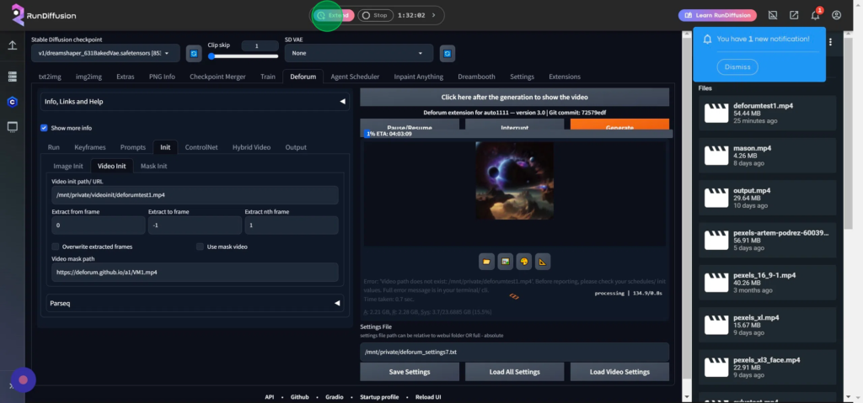Click the Video init path/URL field
This screenshot has height=403, width=863.
point(195,195)
